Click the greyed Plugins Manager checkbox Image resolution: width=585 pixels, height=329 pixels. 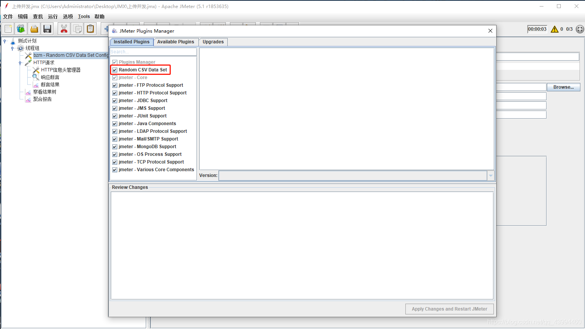(x=115, y=62)
